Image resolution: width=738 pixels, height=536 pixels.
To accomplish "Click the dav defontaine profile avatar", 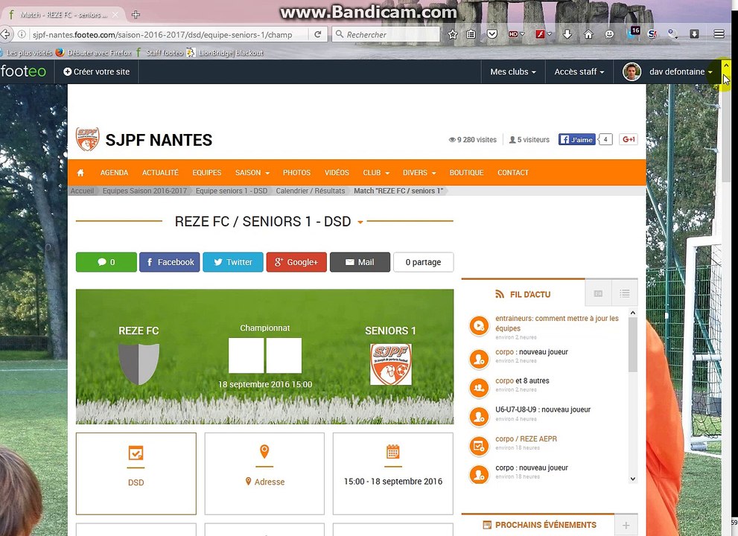I will click(632, 71).
